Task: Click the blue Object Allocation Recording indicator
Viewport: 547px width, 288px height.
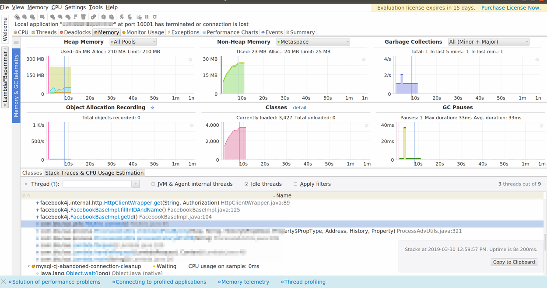Action: (x=152, y=108)
